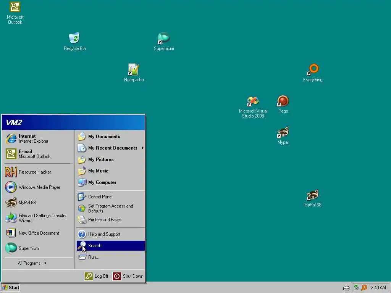This screenshot has width=391, height=293.
Task: Open Help and Support
Action: pos(111,234)
